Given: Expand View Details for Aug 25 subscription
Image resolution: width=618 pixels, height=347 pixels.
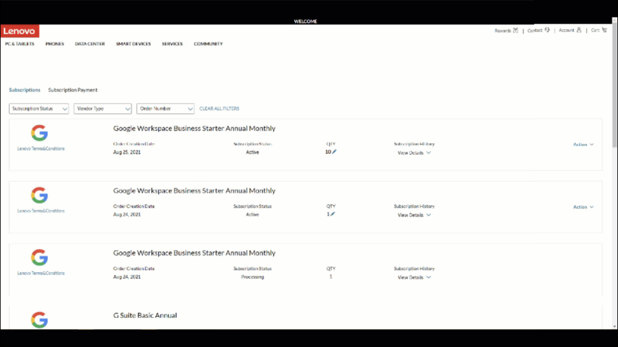Looking at the screenshot, I should [414, 153].
